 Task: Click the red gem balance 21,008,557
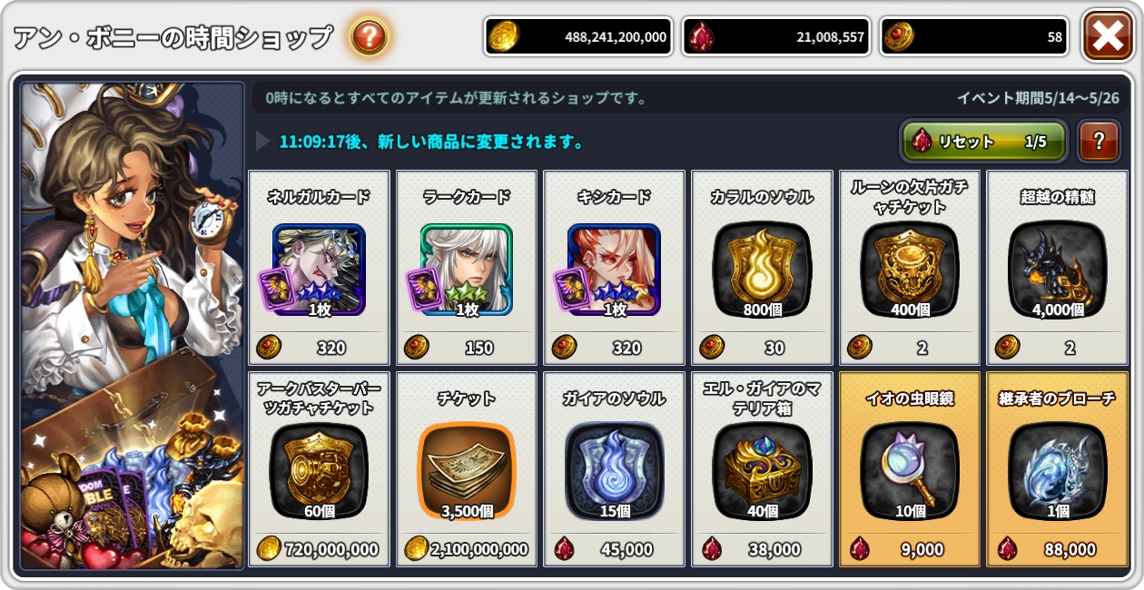click(776, 37)
